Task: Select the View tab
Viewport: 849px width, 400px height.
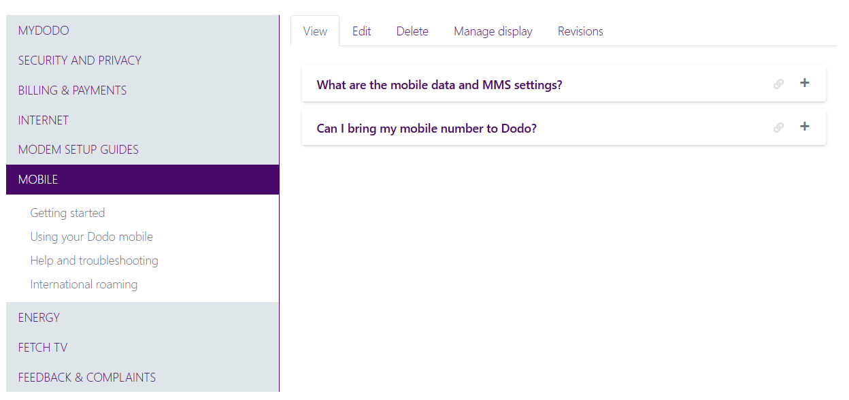Action: pyautogui.click(x=315, y=31)
